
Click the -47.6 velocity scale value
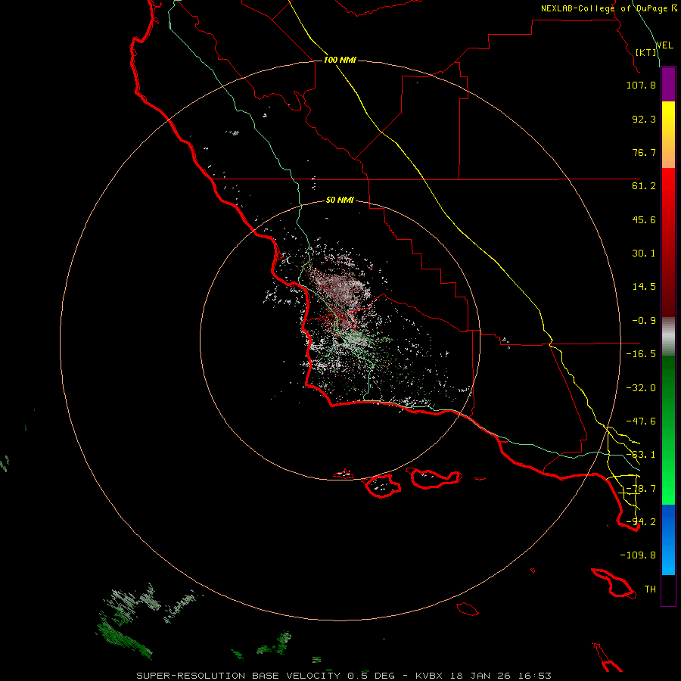[x=641, y=421]
